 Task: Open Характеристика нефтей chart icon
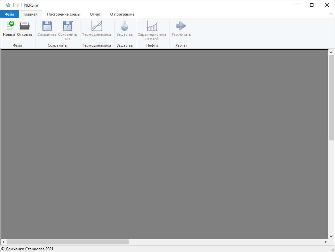click(x=152, y=26)
